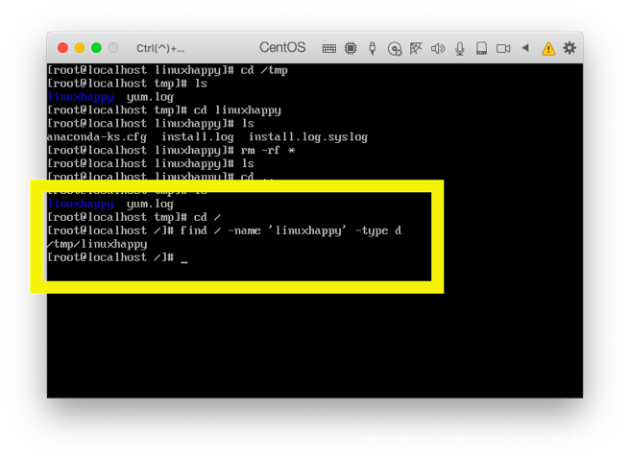
Task: Click the left-pointing triangle collapse arrow
Action: point(525,48)
